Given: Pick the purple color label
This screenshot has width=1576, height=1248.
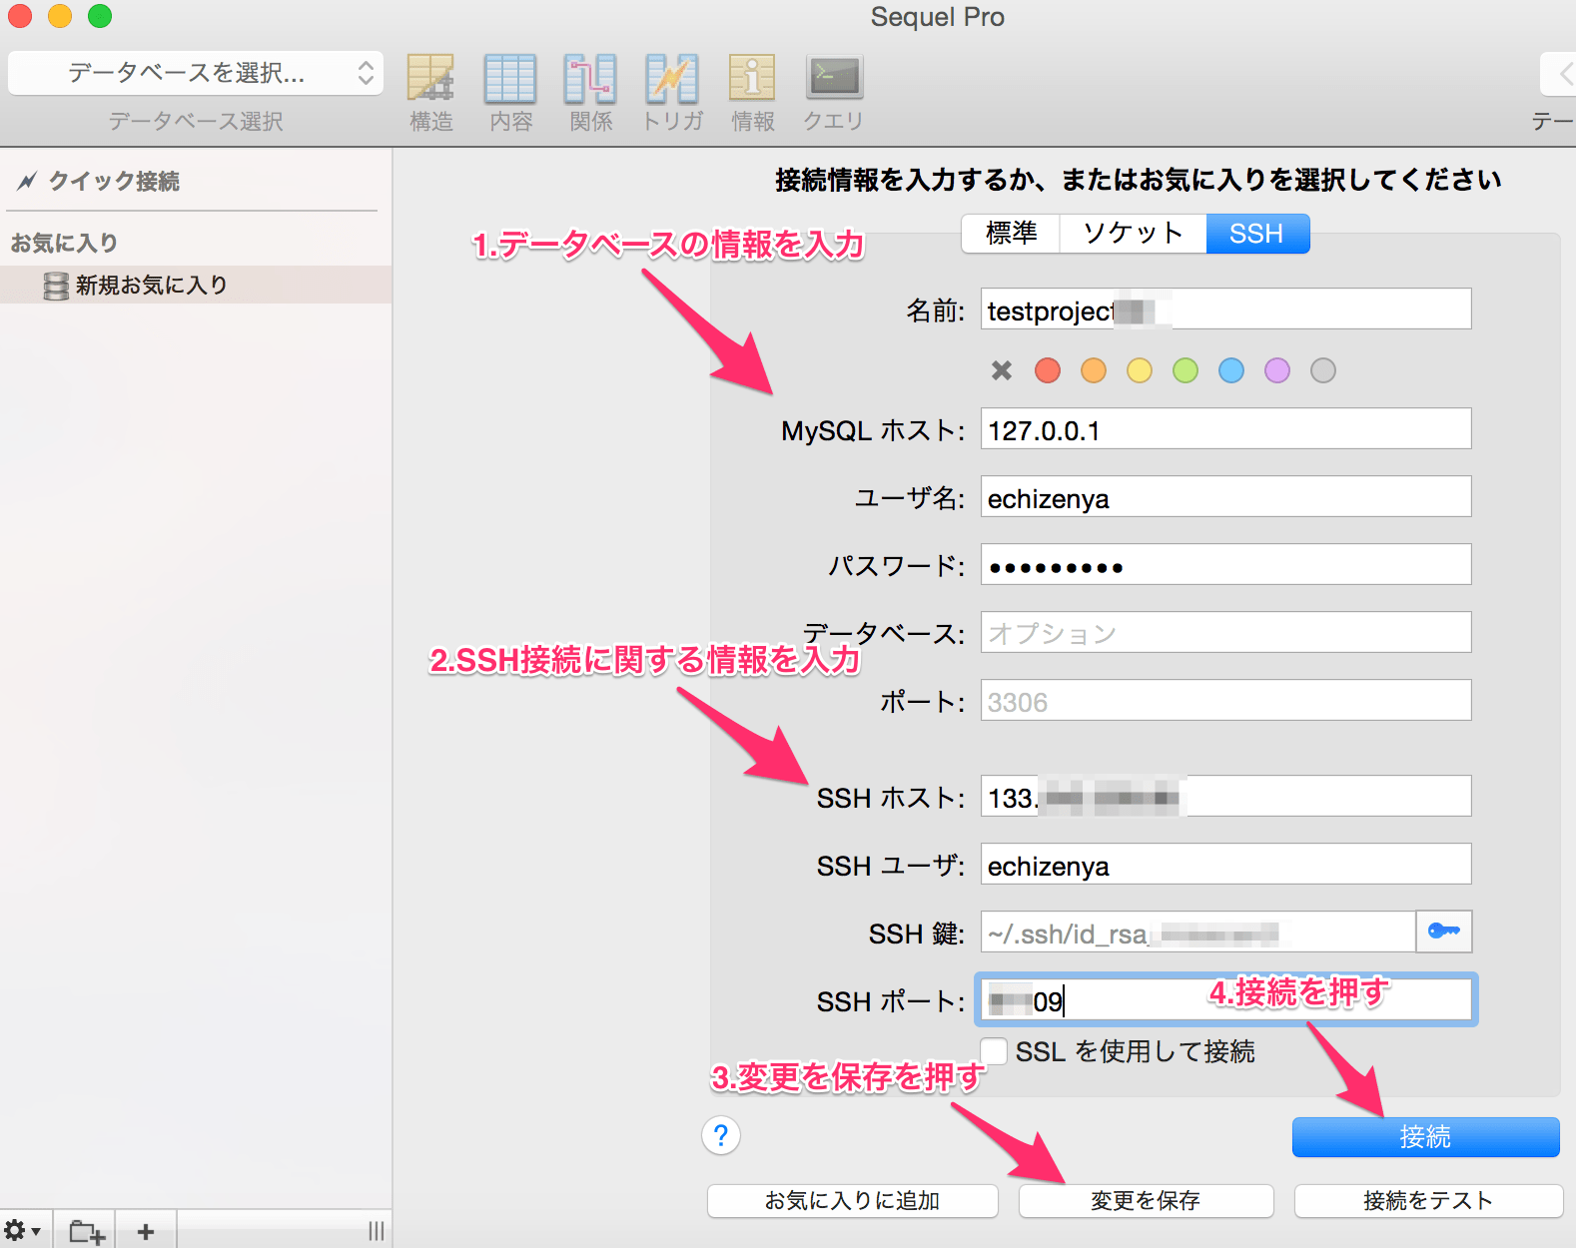Looking at the screenshot, I should (1277, 370).
